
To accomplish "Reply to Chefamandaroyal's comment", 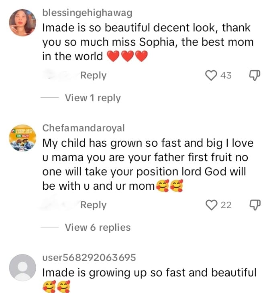I will 93,205.
